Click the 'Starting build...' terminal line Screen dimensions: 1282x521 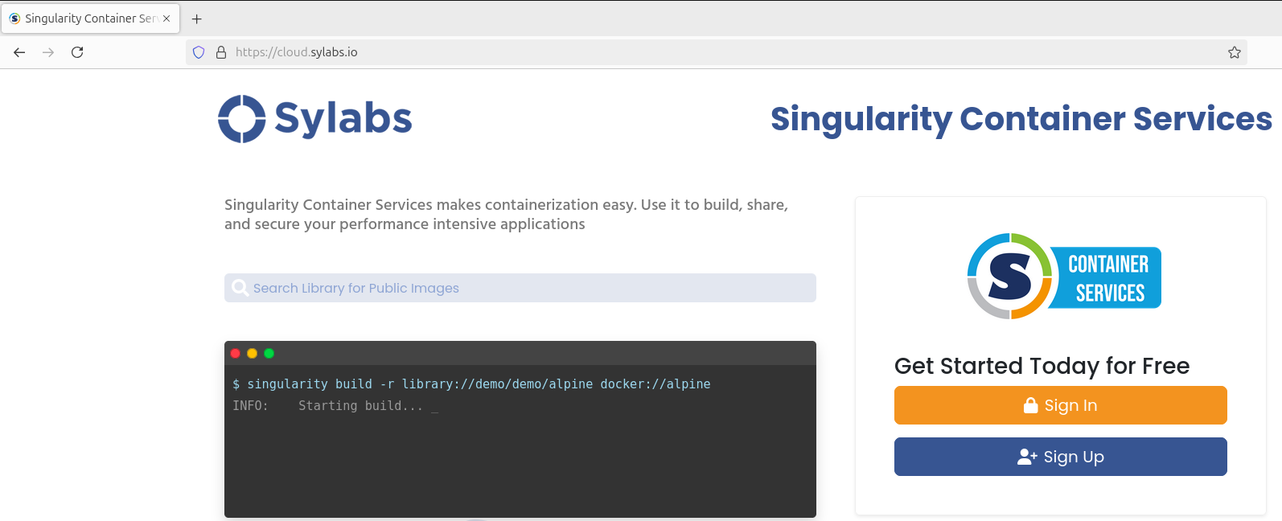pos(335,406)
